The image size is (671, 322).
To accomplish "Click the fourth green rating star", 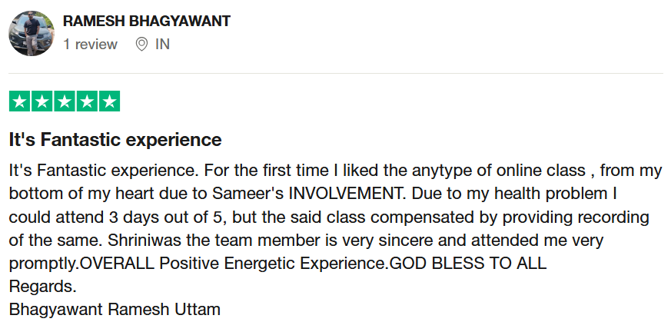I will click(87, 101).
